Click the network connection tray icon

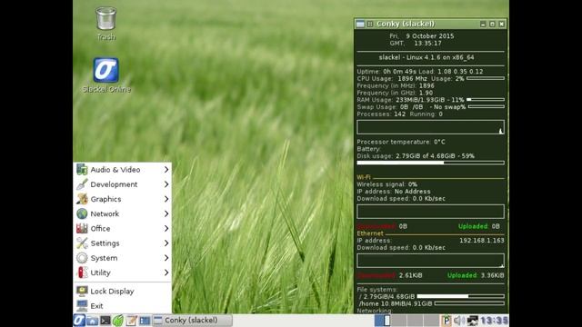472,321
